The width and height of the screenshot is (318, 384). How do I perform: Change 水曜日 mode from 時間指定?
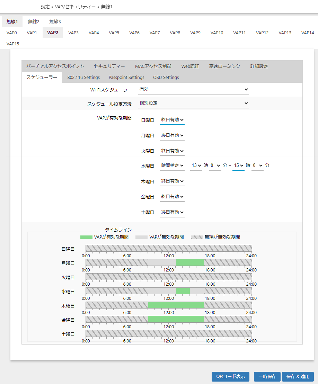tap(172, 166)
